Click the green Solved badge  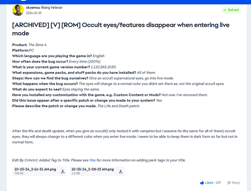[231, 10]
